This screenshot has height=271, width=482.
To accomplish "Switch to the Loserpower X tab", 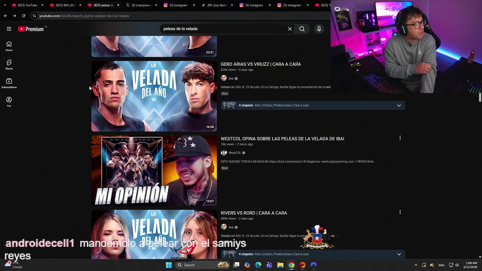I will (141, 5).
